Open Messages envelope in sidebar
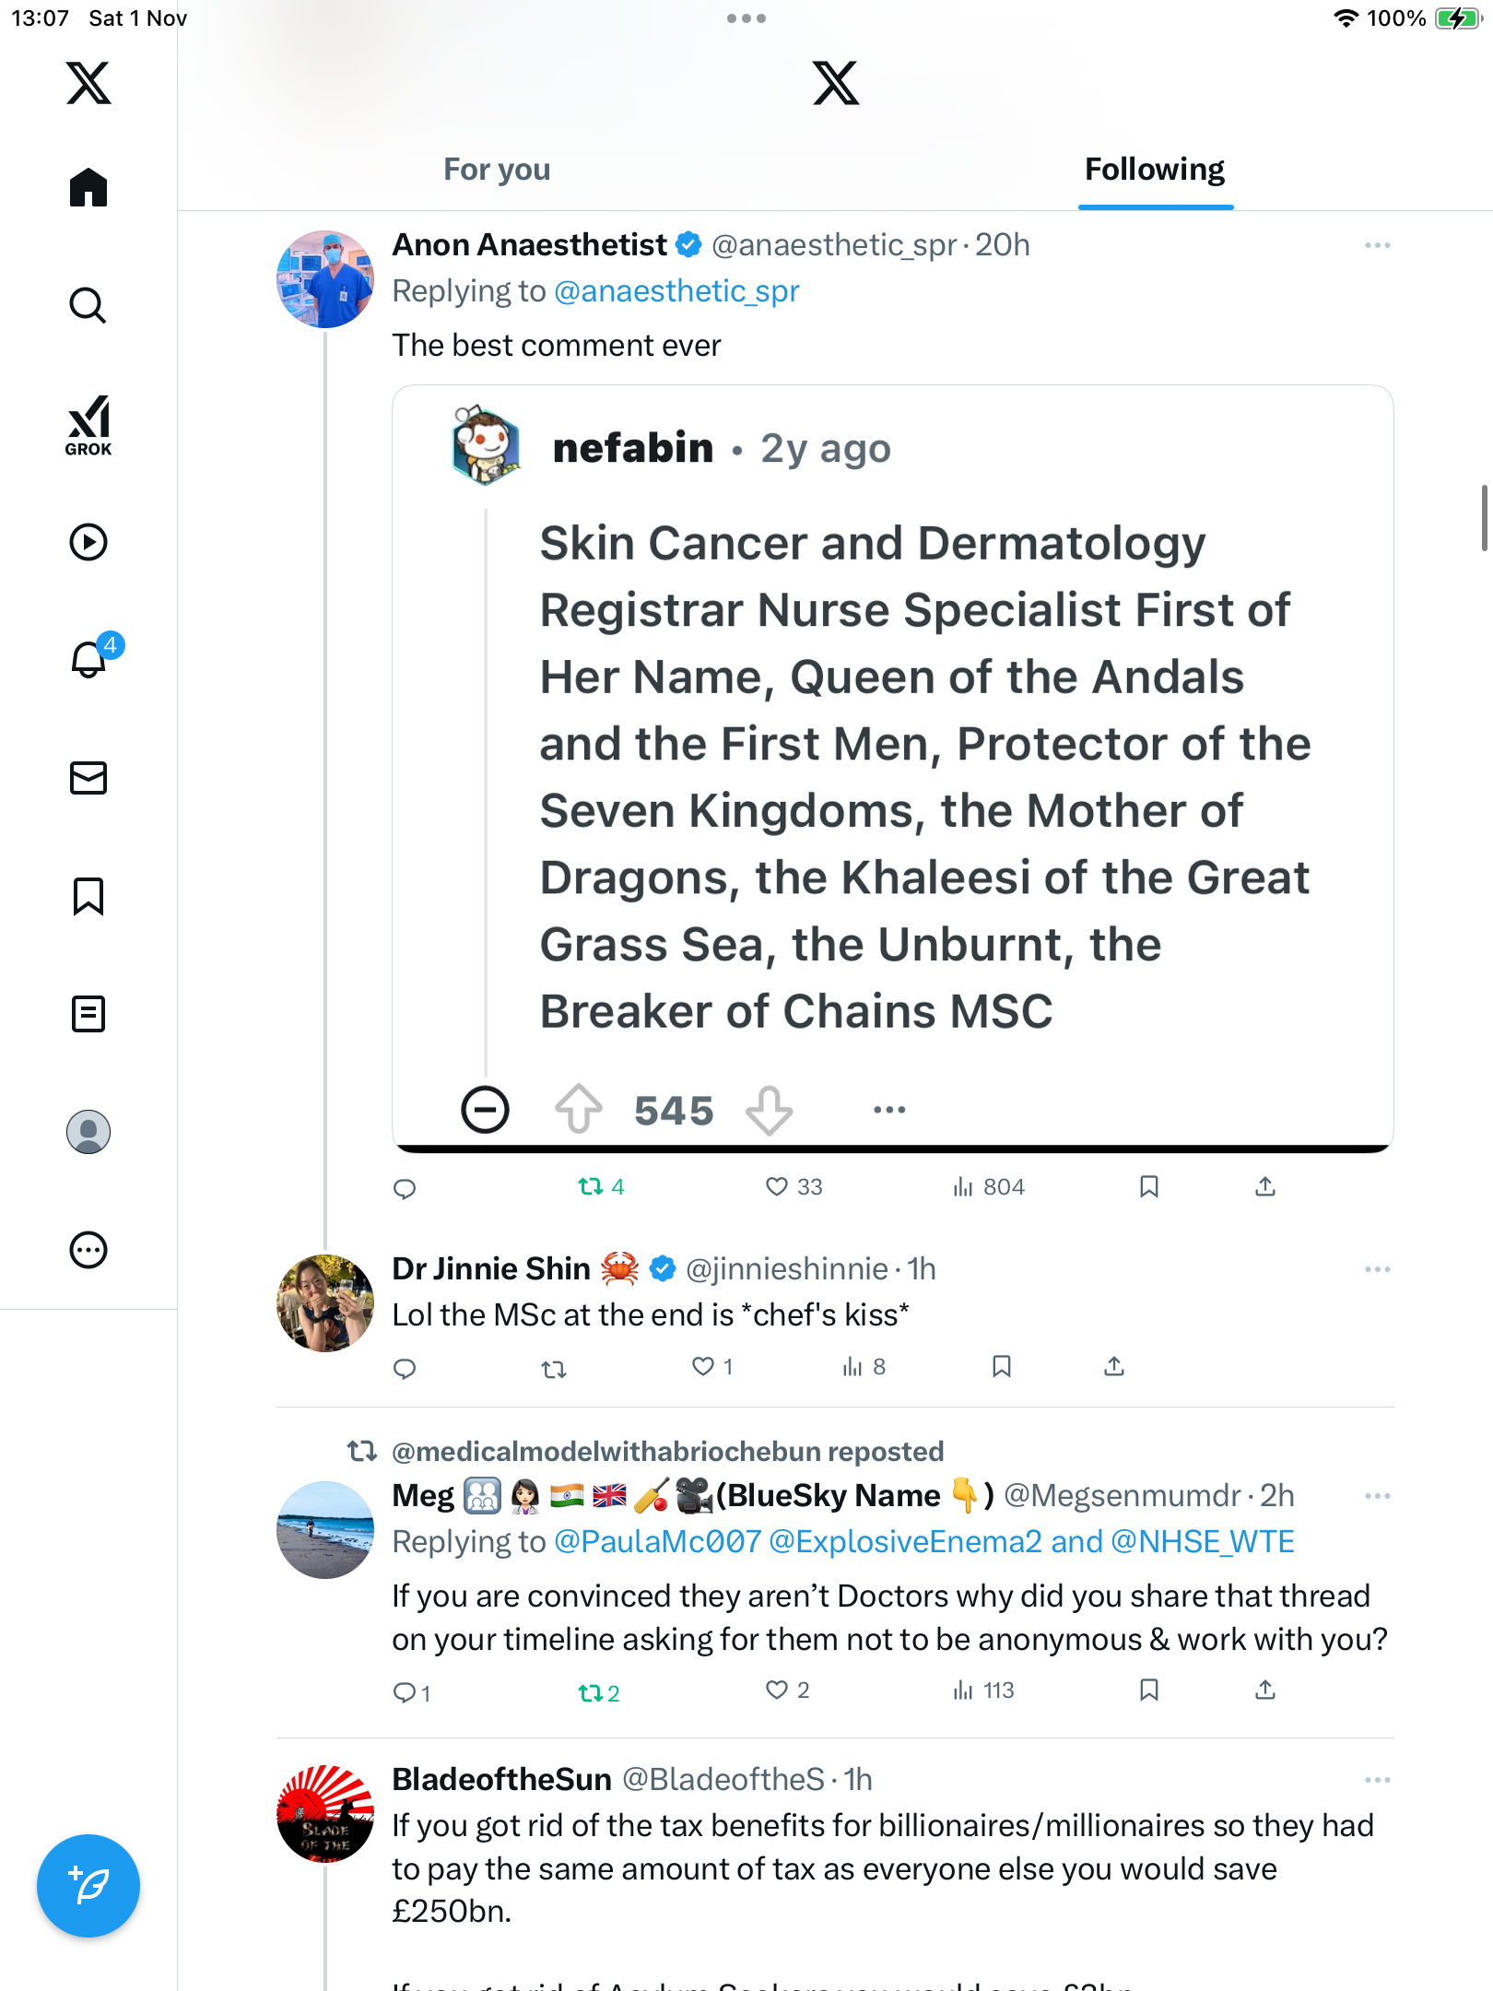 point(88,778)
